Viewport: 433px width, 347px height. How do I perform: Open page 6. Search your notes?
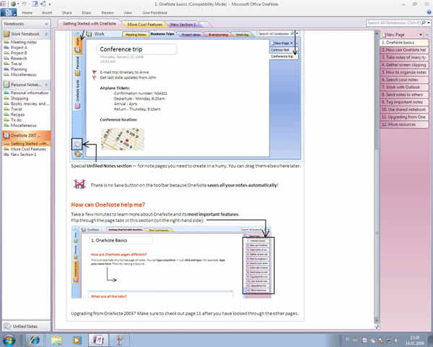404,80
